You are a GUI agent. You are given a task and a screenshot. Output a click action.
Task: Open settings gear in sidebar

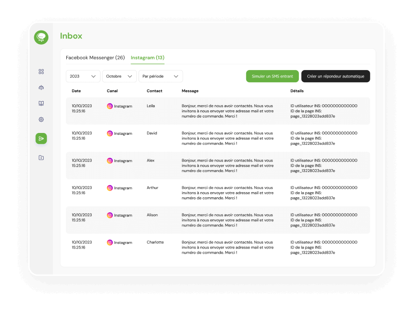(x=41, y=119)
